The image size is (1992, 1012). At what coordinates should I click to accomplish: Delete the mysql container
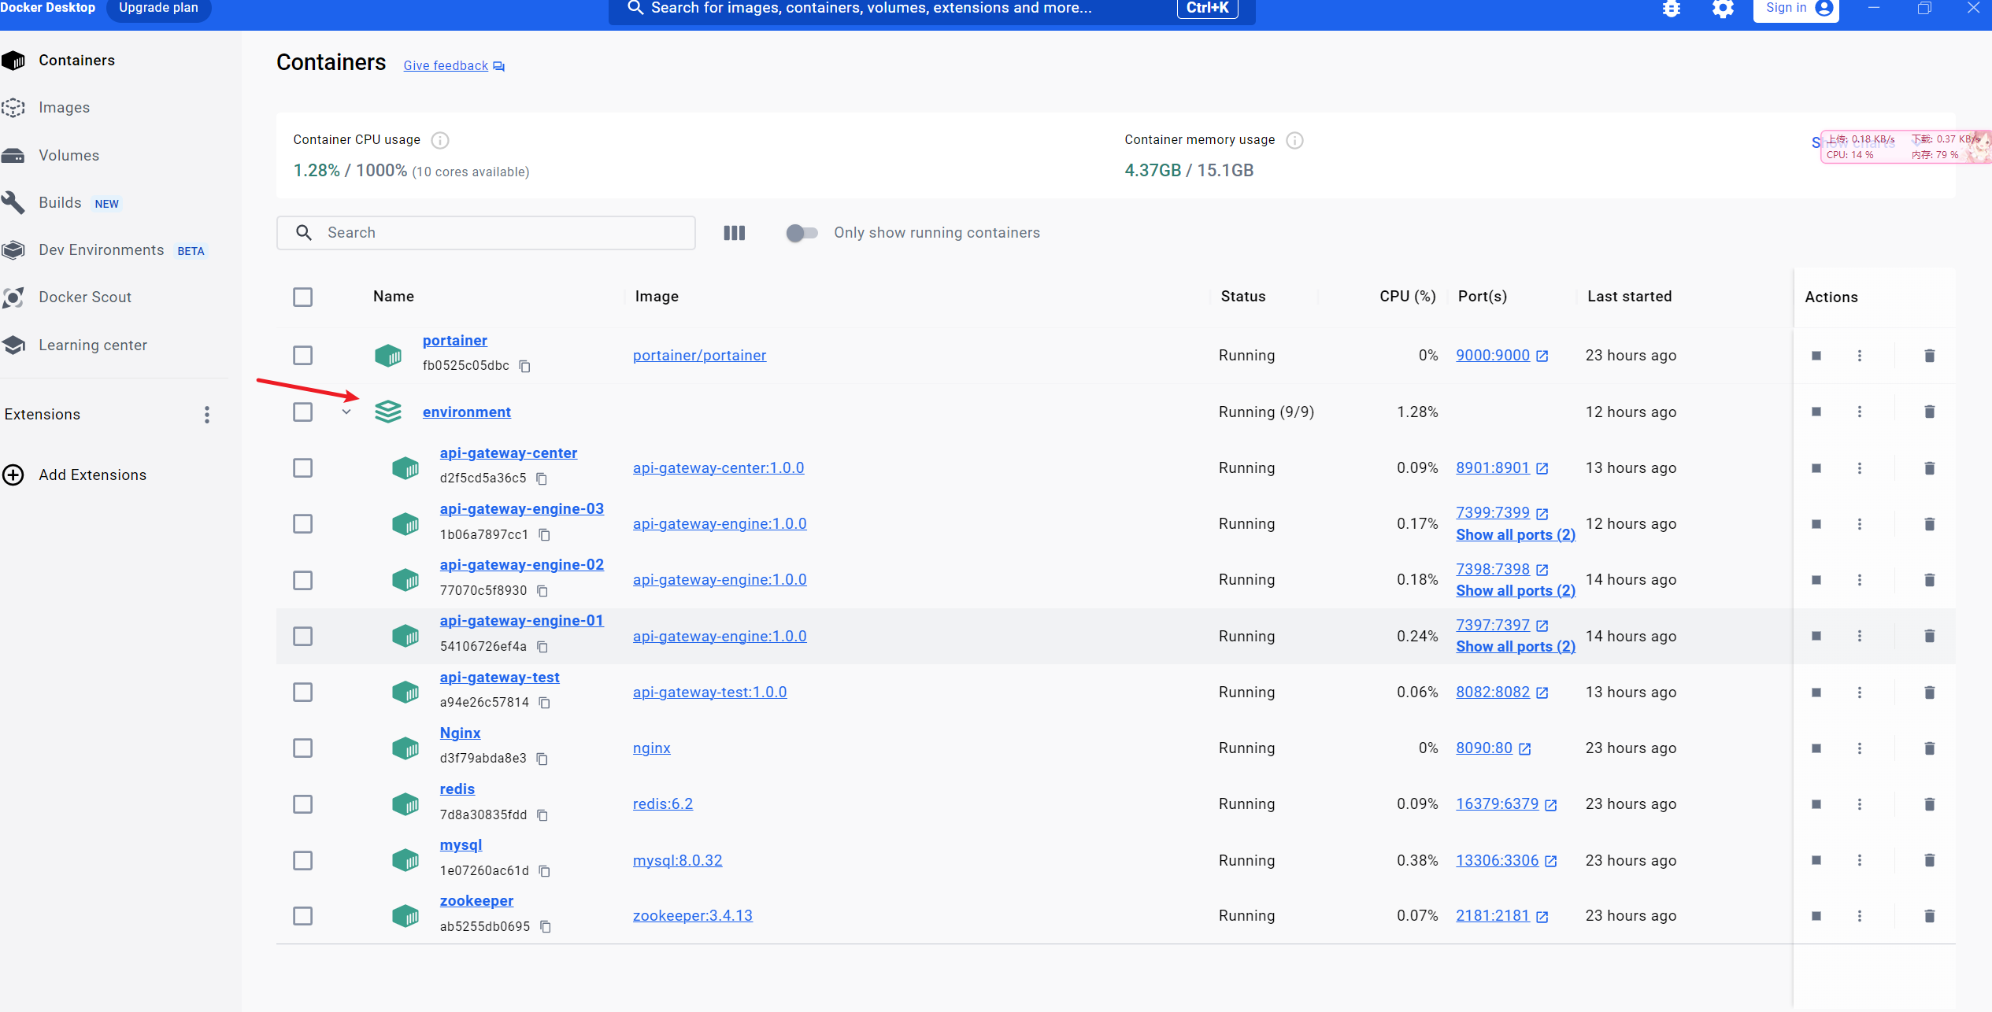point(1929,860)
